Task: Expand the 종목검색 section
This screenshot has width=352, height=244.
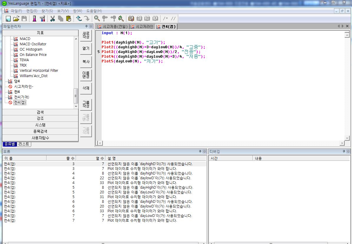Action: click(x=40, y=132)
